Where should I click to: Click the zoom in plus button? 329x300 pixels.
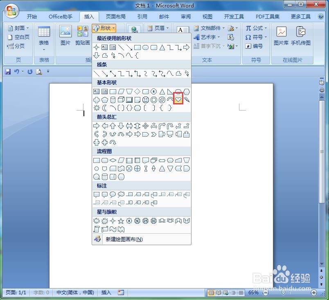[314, 293]
